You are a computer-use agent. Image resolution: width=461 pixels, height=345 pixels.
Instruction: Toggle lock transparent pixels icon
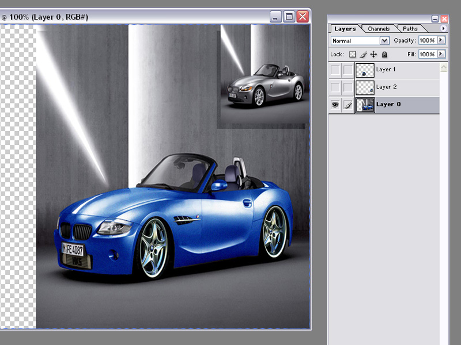pyautogui.click(x=353, y=54)
